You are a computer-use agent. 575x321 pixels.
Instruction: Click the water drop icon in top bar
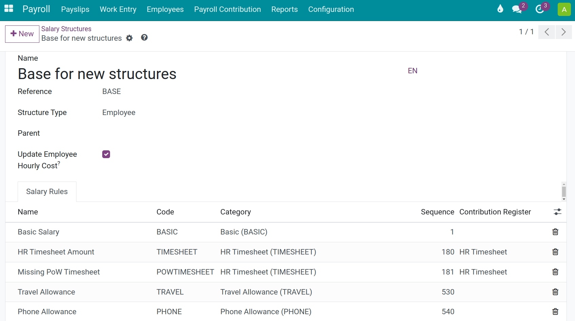[500, 9]
